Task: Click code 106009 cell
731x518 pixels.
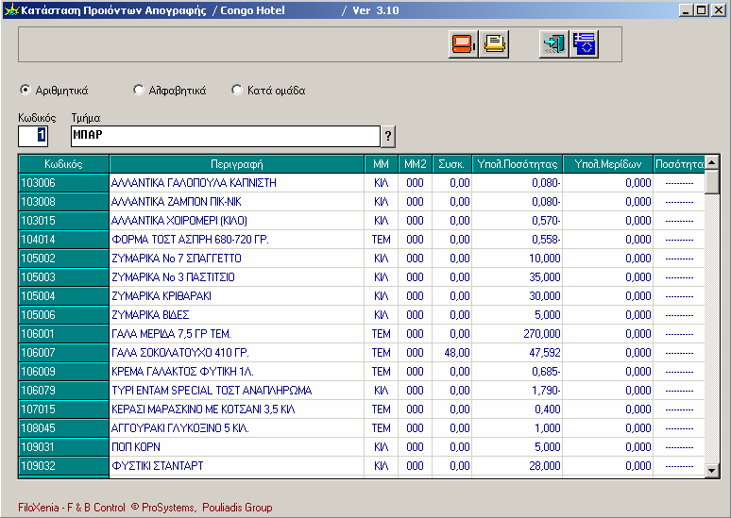Action: 64,372
